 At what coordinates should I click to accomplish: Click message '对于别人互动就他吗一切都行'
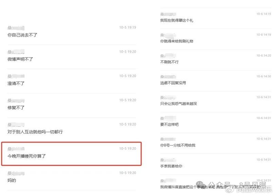pyautogui.click(x=35, y=132)
